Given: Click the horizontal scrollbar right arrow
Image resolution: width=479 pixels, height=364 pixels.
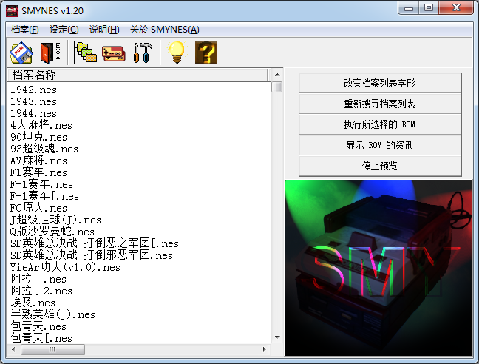Looking at the screenshot, I should [x=264, y=349].
